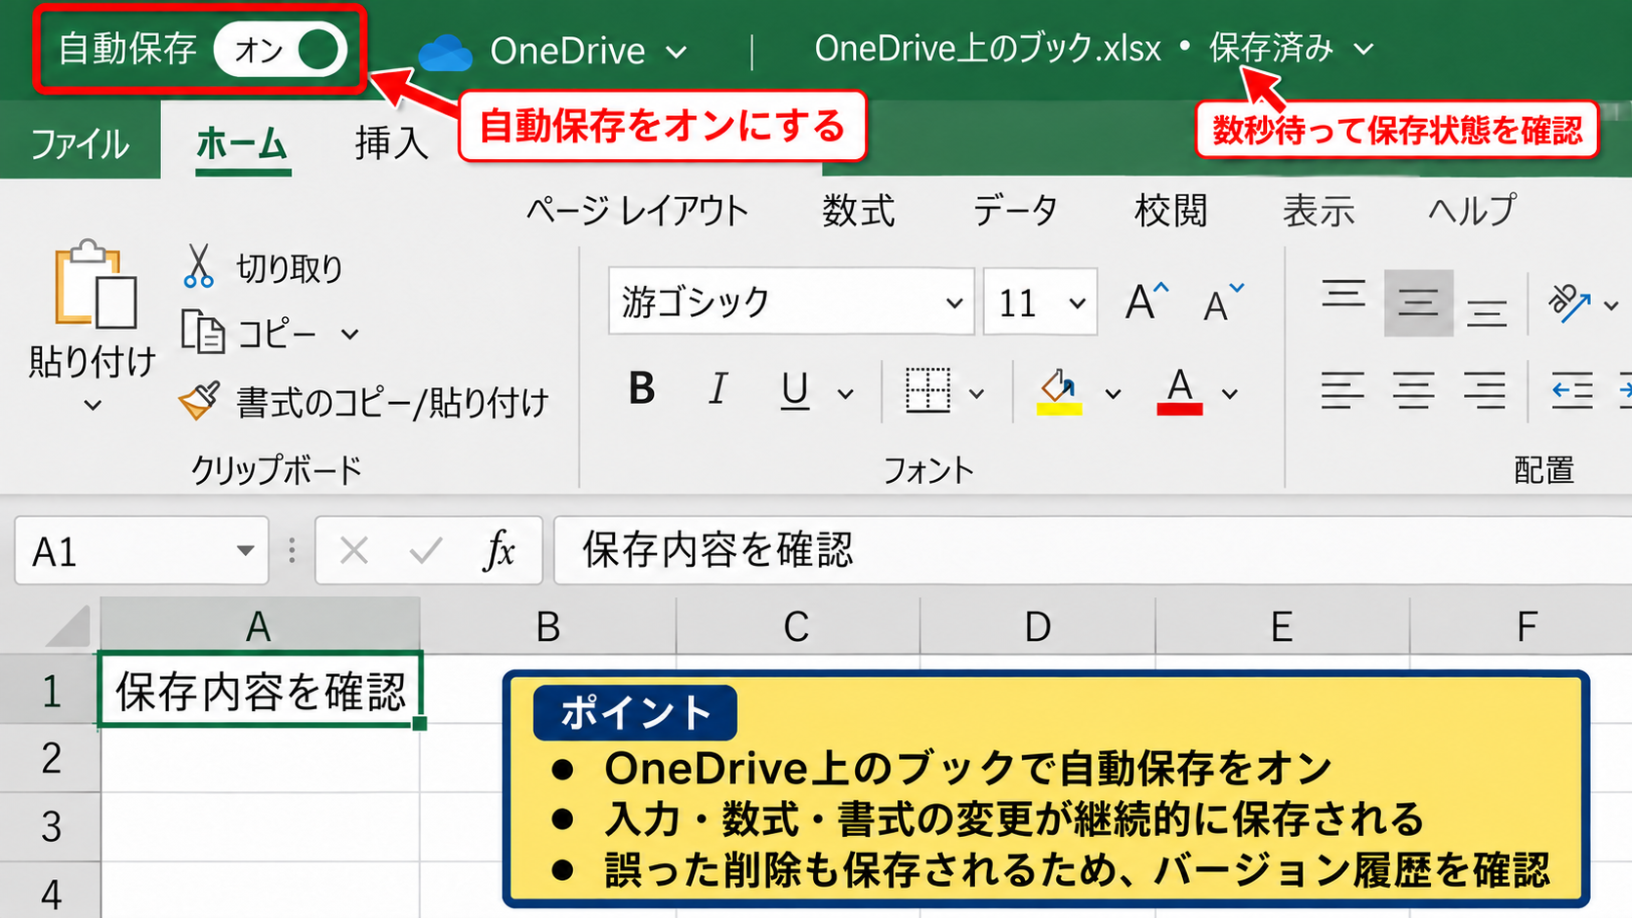This screenshot has width=1632, height=918.
Task: Expand the underline style dropdown arrow
Action: point(845,394)
